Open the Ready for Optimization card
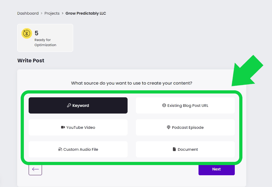272x187 pixels. (x=45, y=38)
